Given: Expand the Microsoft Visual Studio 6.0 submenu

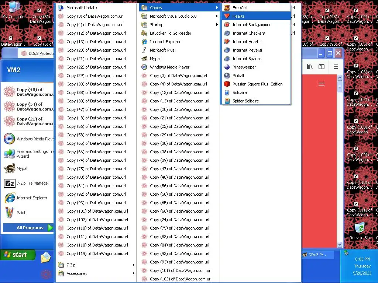Looking at the screenshot, I should click(x=179, y=16).
